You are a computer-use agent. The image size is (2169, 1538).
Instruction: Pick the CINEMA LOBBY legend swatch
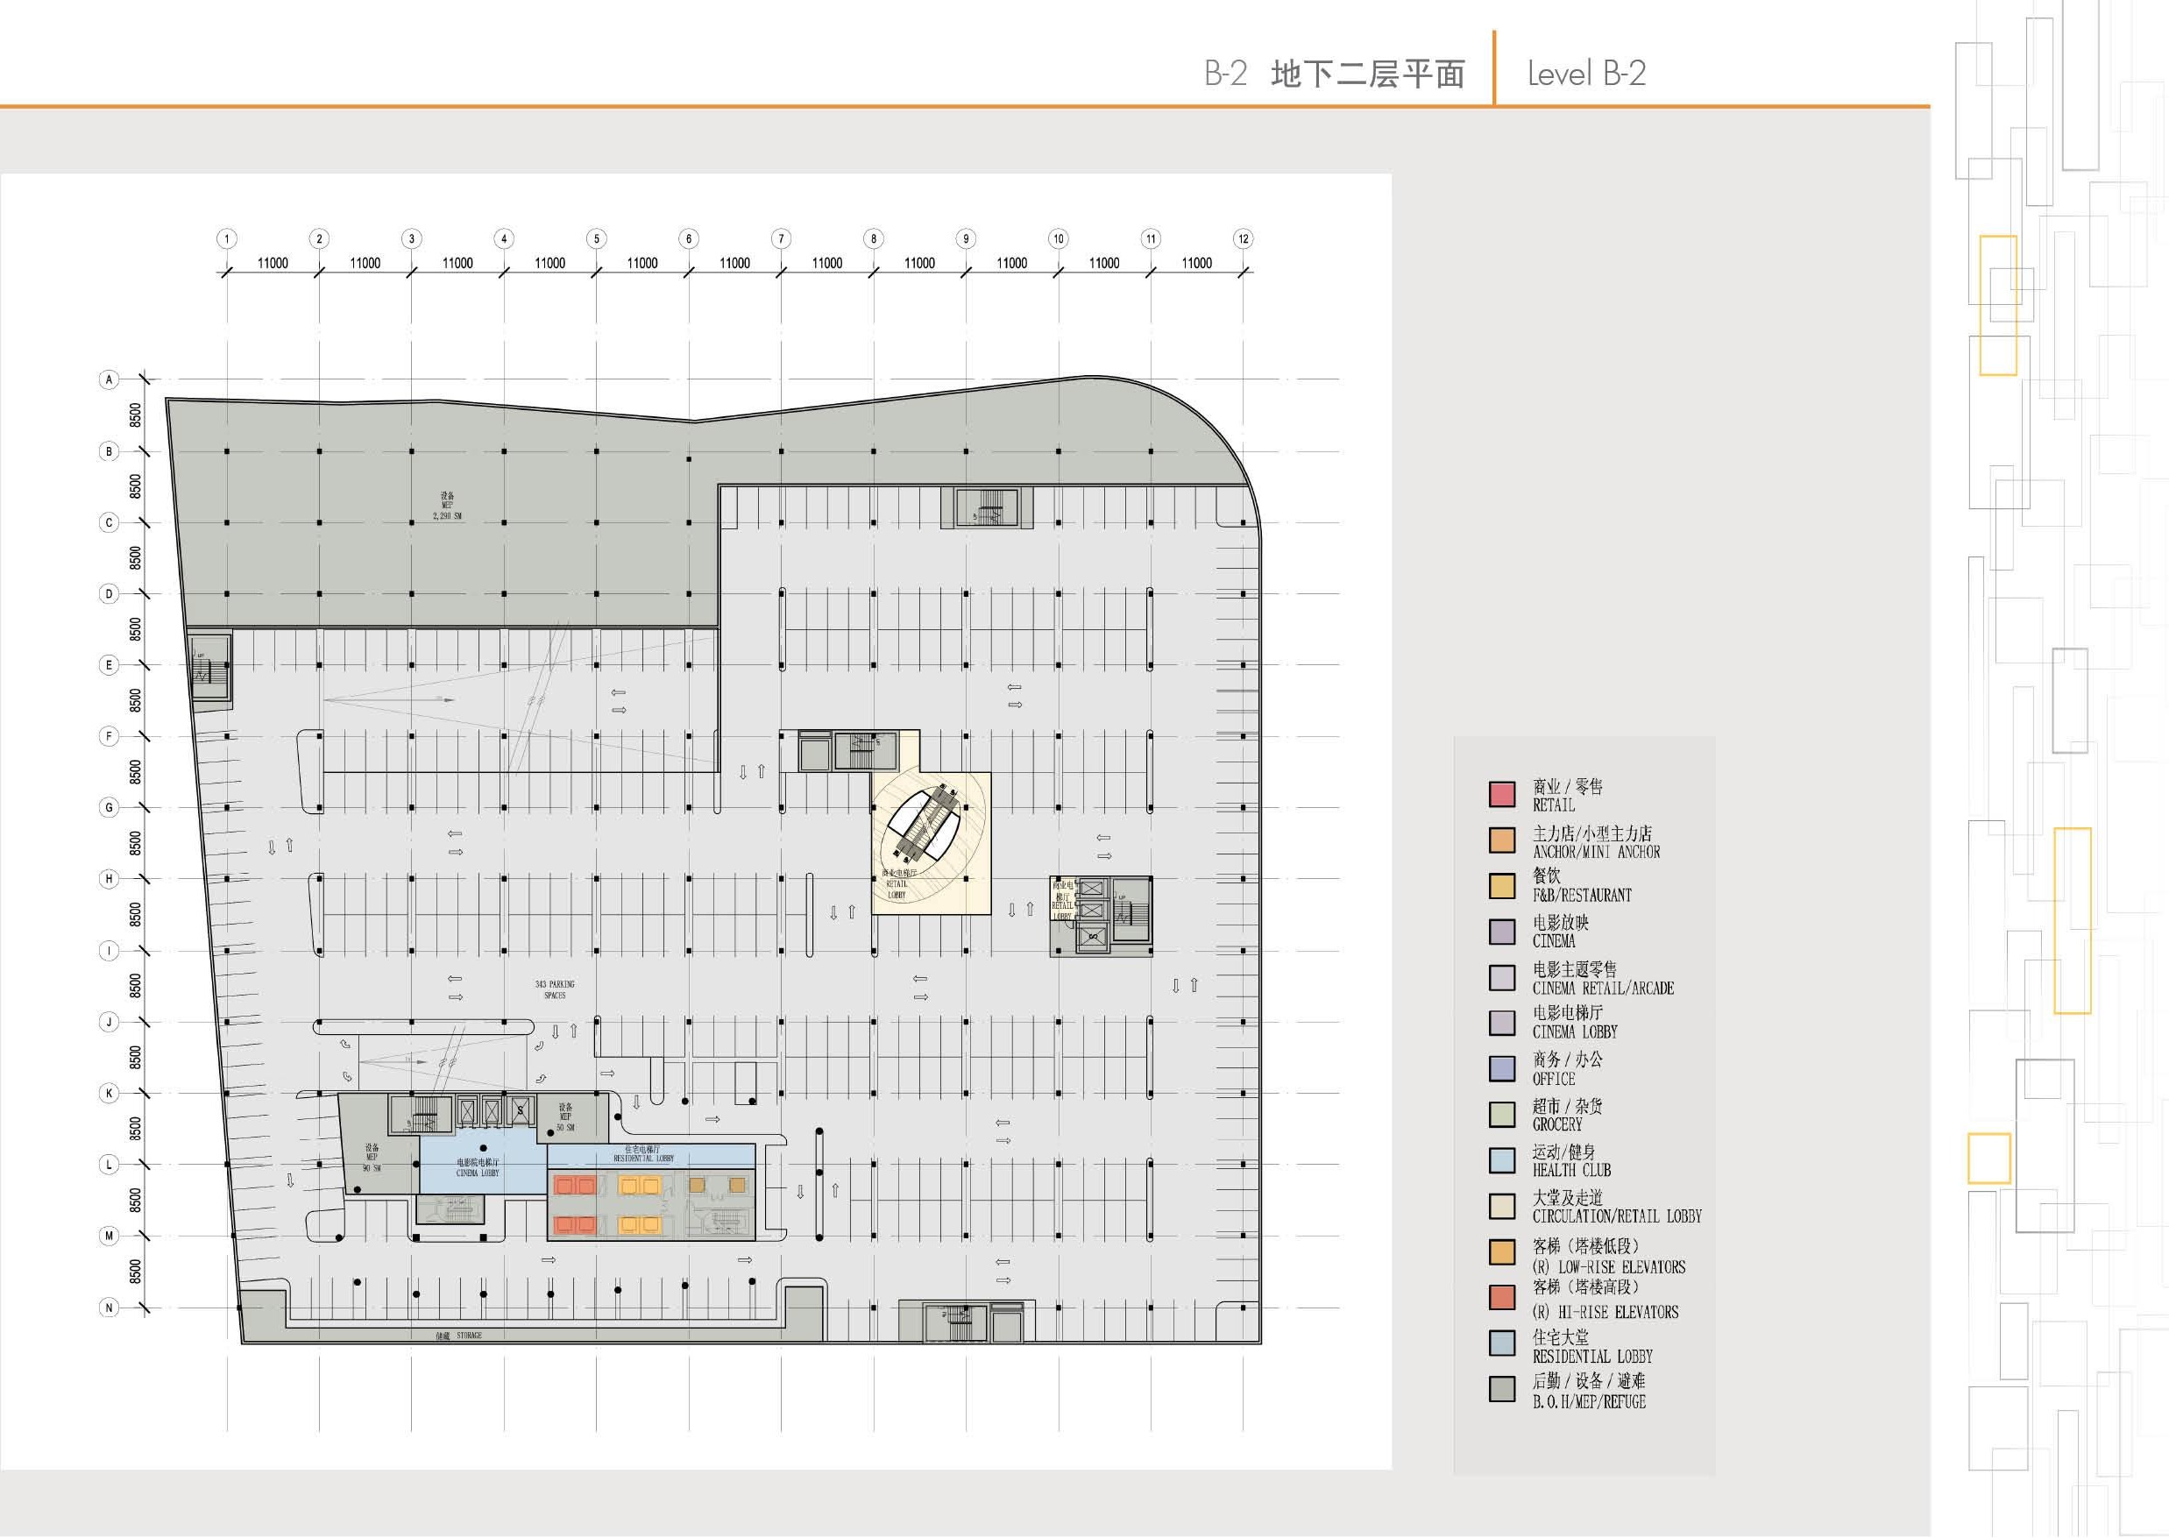click(x=1501, y=1023)
